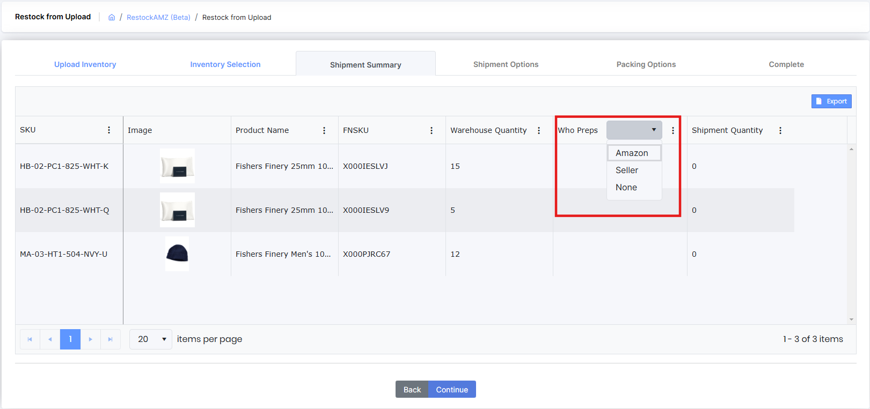Open Product Name column menu dots

(x=324, y=130)
